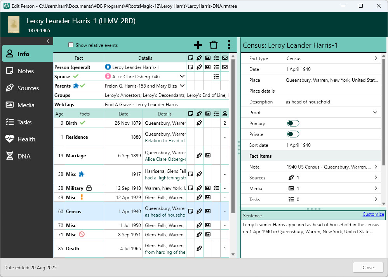Expand the Spouse dropdown arrow

tap(182, 76)
